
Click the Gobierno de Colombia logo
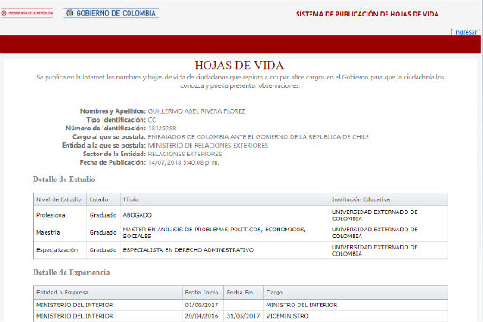point(111,13)
